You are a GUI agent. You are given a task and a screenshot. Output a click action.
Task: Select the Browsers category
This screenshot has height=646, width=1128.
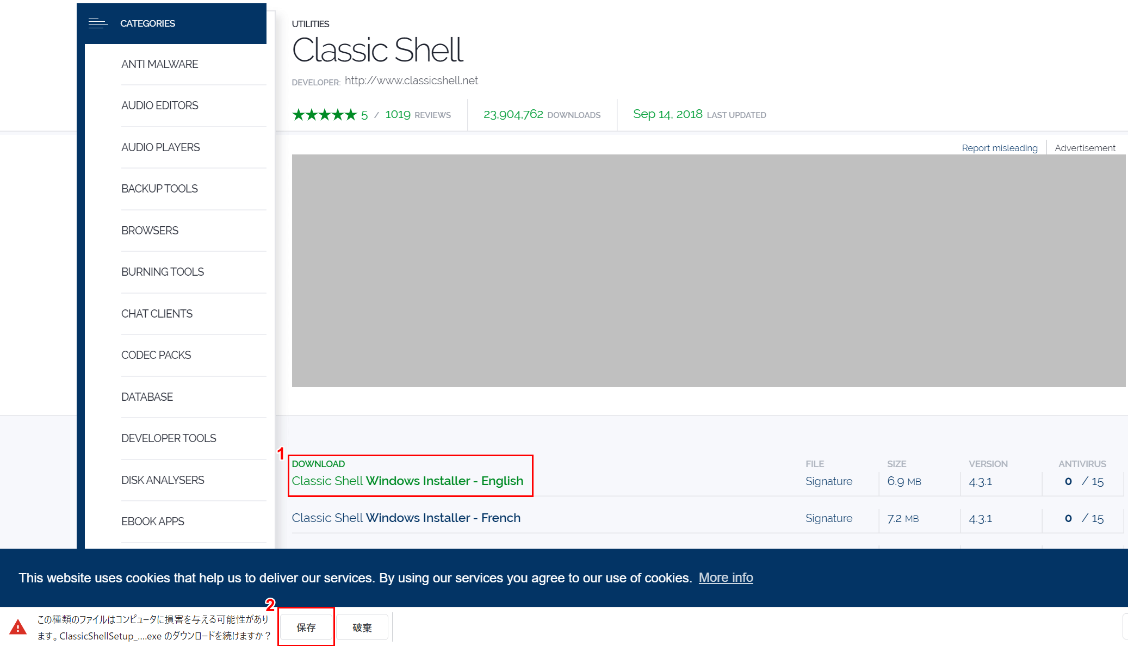[x=150, y=231]
